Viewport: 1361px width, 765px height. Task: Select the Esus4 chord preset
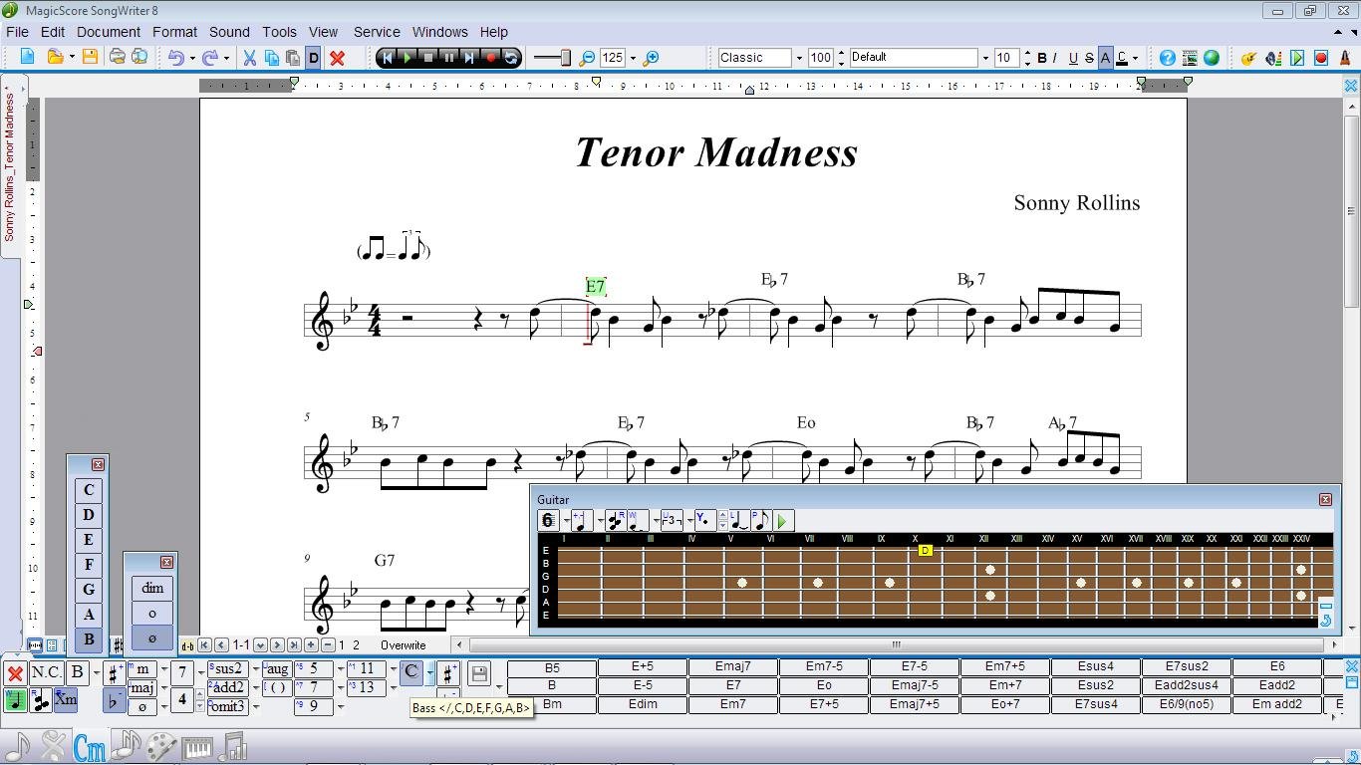[1096, 667]
